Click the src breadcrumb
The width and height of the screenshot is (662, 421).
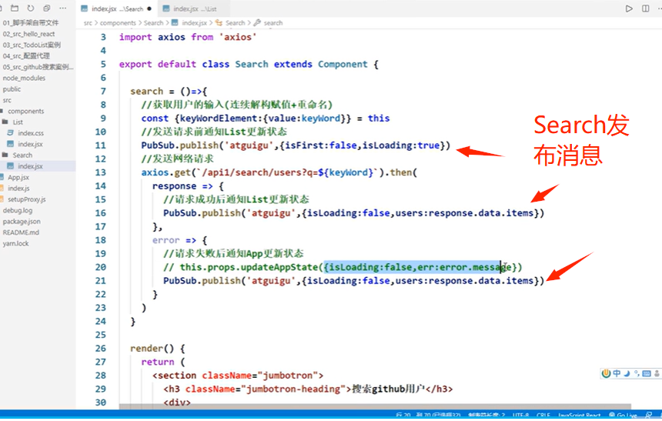[x=88, y=23]
